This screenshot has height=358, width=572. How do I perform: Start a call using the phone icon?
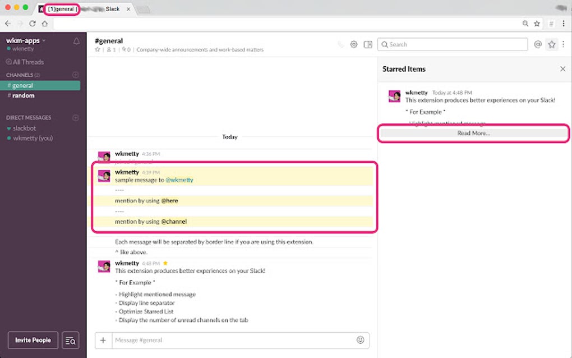tap(340, 44)
